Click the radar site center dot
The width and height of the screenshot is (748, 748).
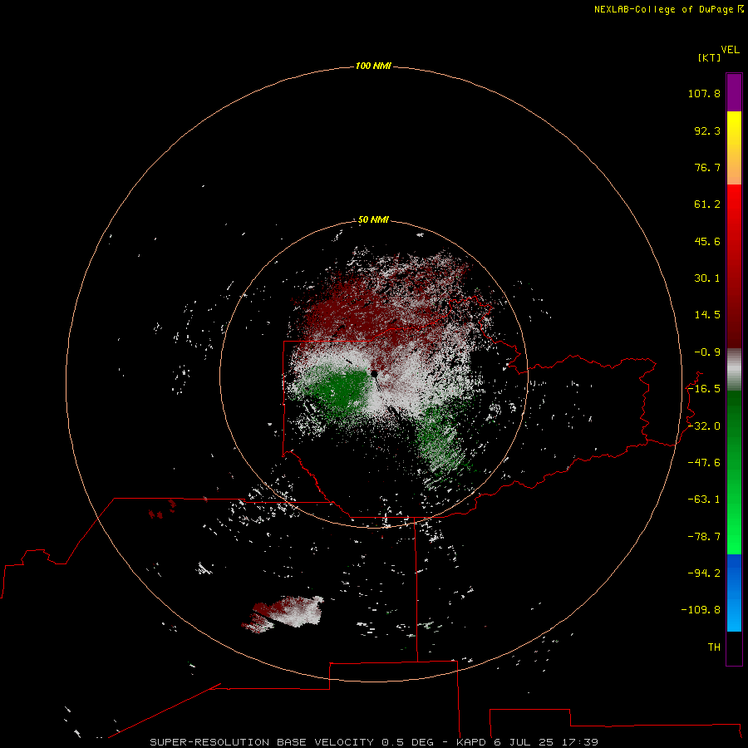click(375, 373)
